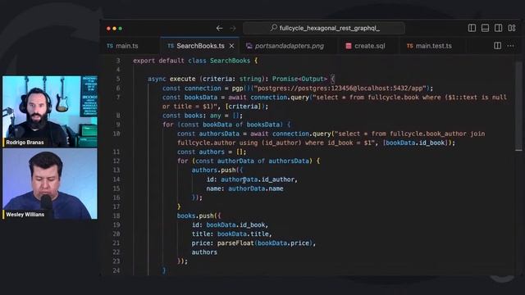Go back with the left arrow
Image resolution: width=525 pixels, height=295 pixels.
[219, 29]
